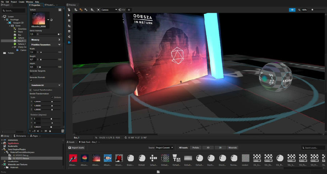Click the Search field in Project panel

pos(13,11)
